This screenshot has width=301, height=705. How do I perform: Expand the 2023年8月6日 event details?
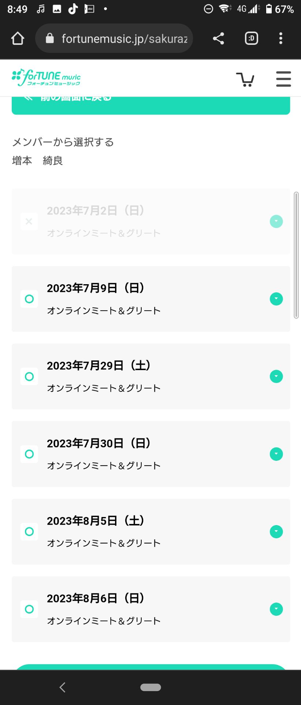click(x=276, y=609)
